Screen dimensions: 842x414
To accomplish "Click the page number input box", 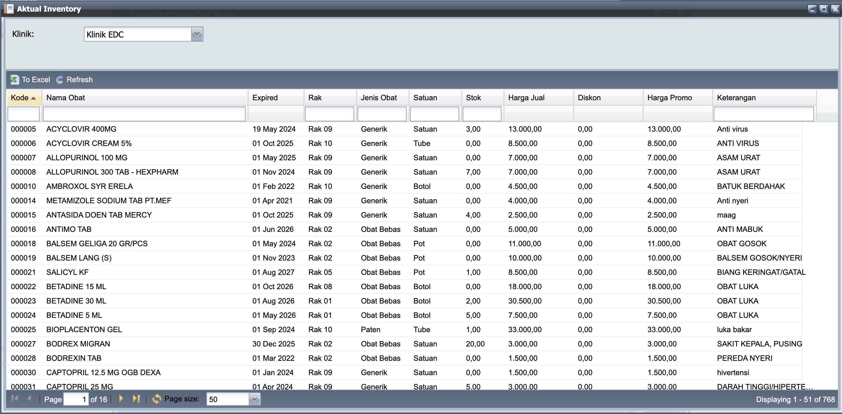I will pyautogui.click(x=76, y=399).
